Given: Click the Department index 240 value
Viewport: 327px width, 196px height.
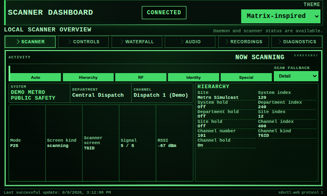Looking at the screenshot, I should (x=262, y=107).
